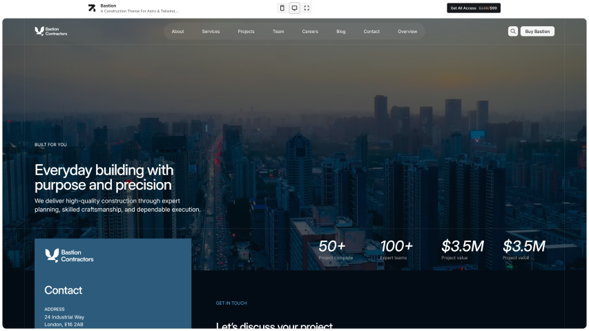Open the Projects nav link

coord(246,31)
